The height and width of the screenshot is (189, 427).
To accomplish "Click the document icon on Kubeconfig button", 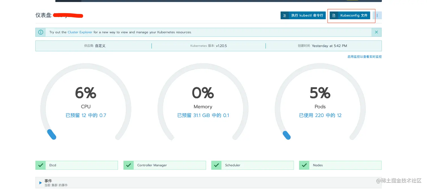I will click(334, 15).
